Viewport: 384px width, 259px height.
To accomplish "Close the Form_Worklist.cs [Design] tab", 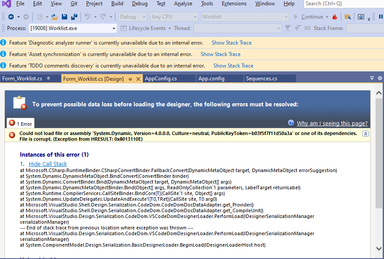I will [138, 79].
